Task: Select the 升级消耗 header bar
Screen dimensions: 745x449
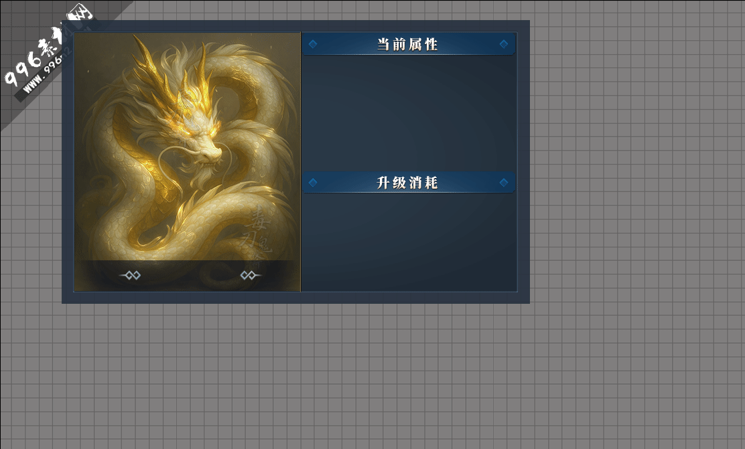Action: click(x=409, y=182)
